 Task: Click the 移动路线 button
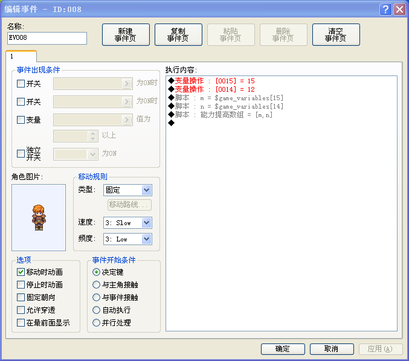[129, 205]
